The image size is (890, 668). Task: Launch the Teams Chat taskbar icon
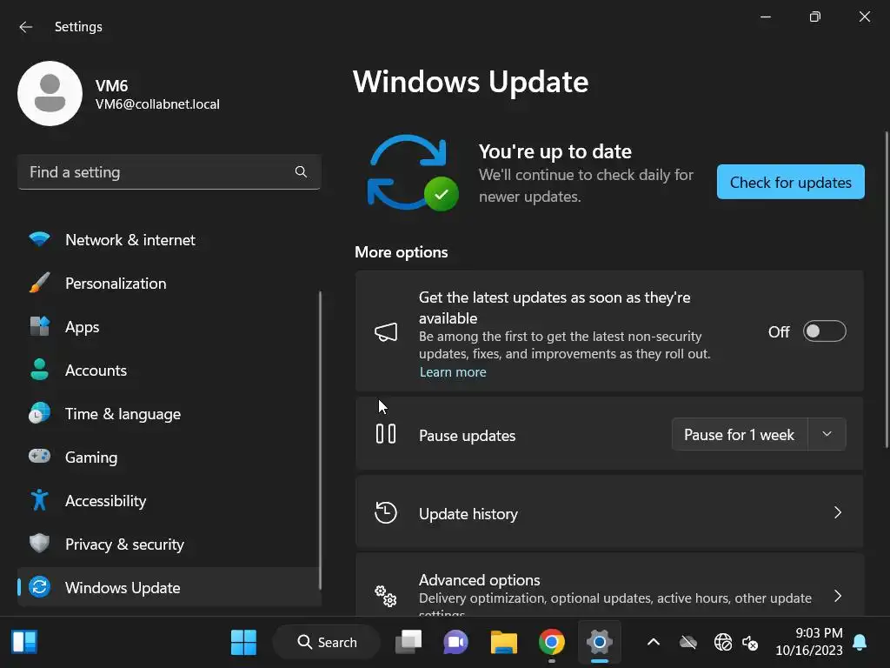pyautogui.click(x=455, y=643)
